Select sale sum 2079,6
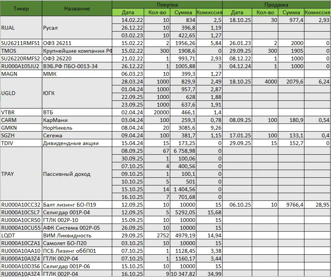331x277 pixels. coord(291,81)
